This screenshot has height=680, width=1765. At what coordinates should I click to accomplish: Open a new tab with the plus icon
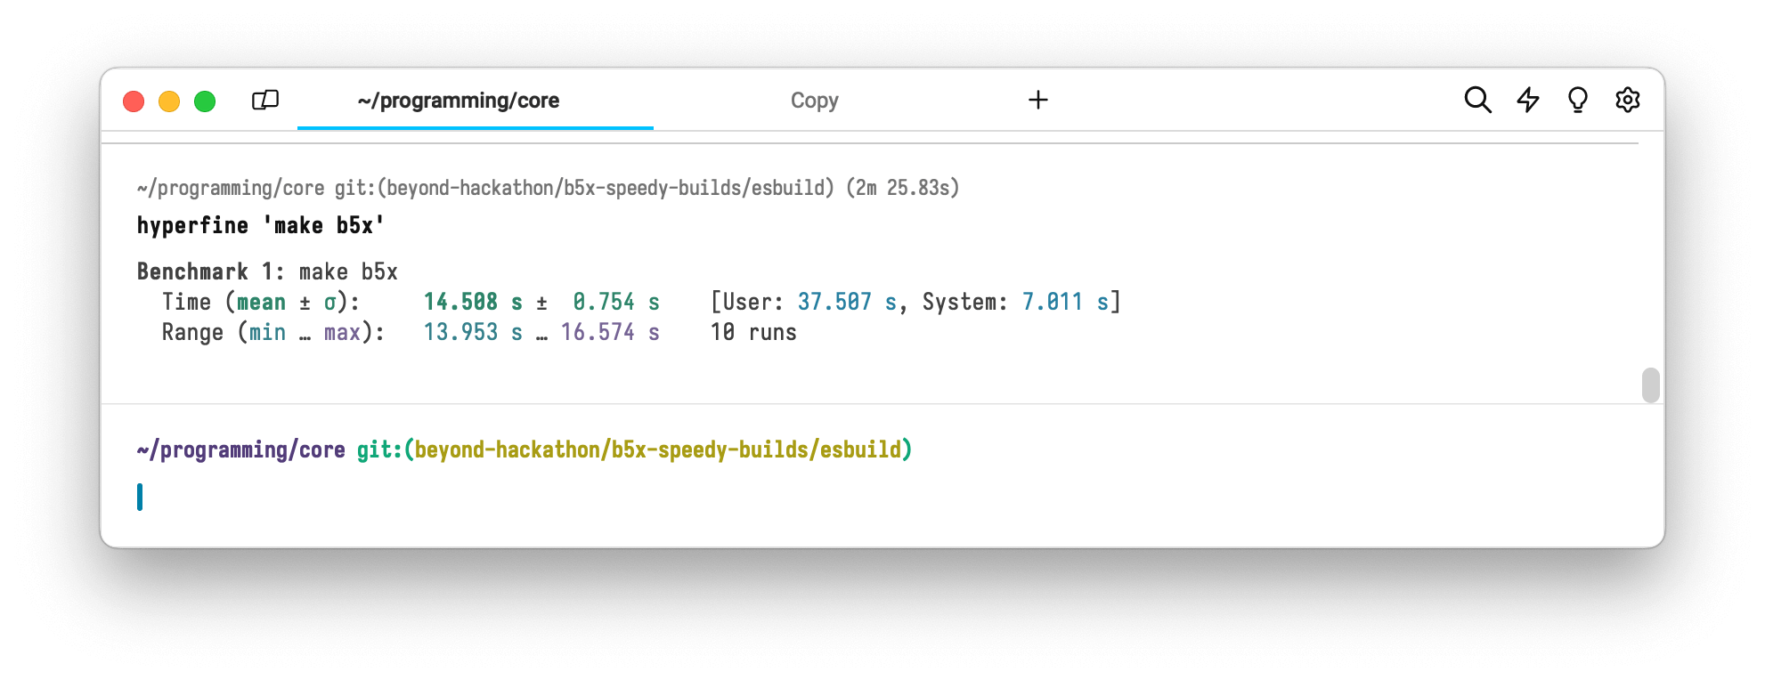click(1038, 100)
